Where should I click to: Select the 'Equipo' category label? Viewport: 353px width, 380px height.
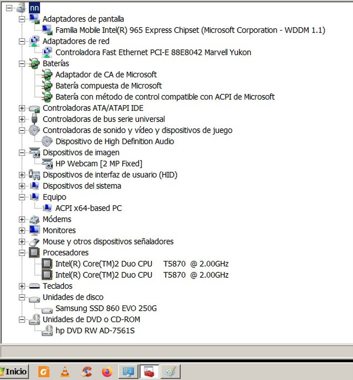[x=54, y=197]
